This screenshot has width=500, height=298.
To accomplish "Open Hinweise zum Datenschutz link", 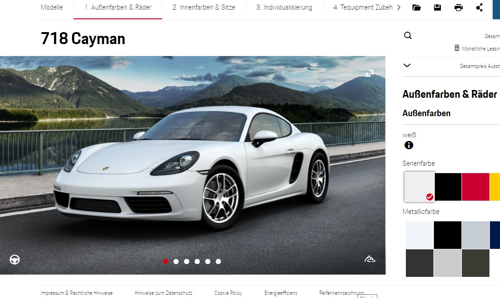I will pos(163,293).
